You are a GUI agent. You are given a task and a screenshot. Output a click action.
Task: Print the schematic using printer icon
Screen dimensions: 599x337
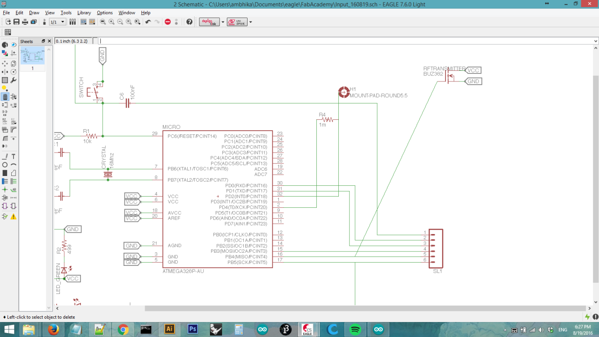click(25, 22)
